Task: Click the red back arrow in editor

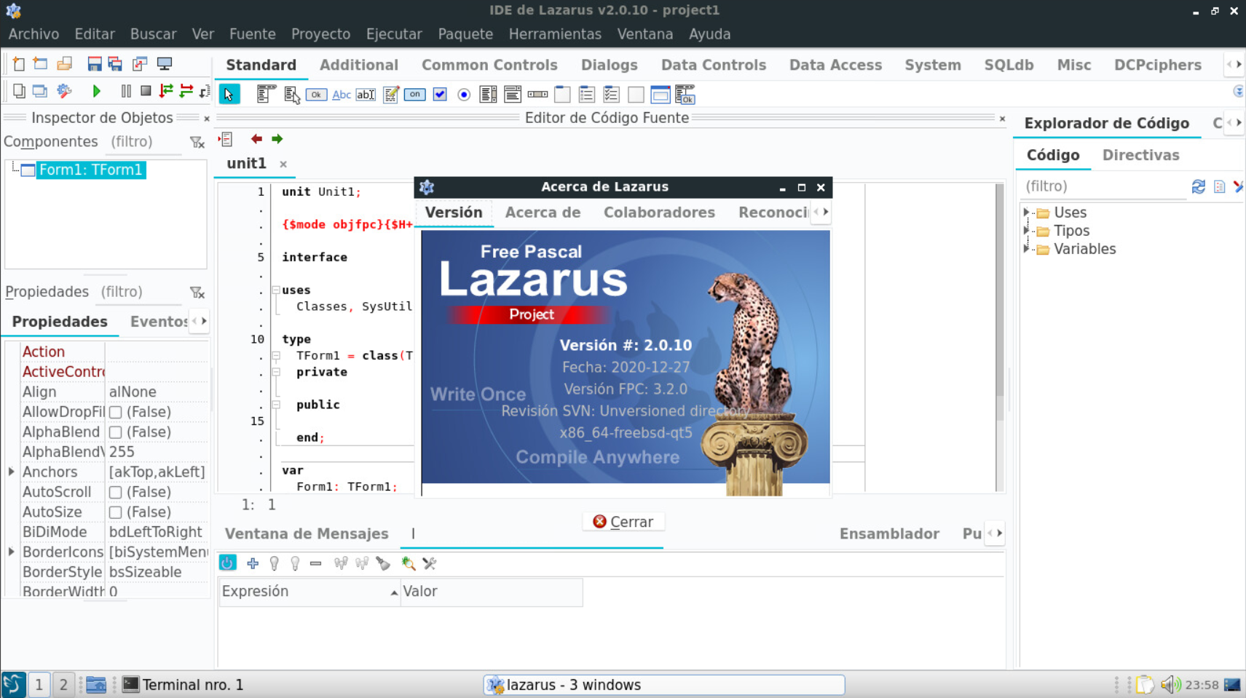Action: coord(256,138)
